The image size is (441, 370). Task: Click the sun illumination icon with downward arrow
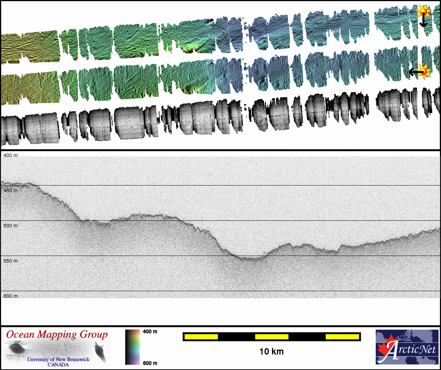423,11
